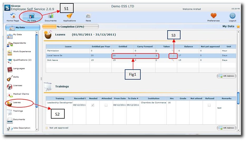Select Medical Claims in the sidebar

[x=21, y=94]
